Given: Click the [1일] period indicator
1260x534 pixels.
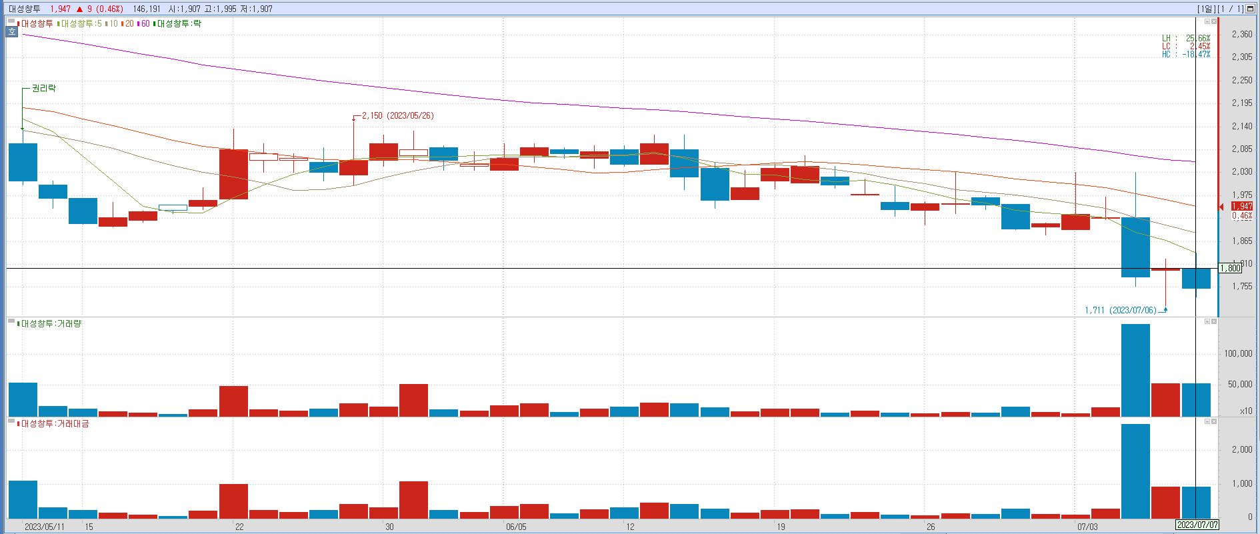Looking at the screenshot, I should pyautogui.click(x=1205, y=9).
